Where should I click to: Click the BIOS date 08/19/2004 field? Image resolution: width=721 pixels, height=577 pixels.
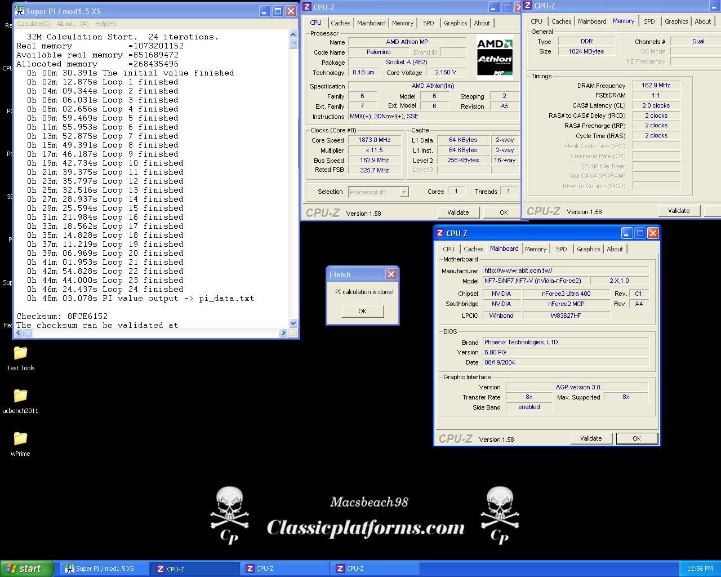click(566, 362)
